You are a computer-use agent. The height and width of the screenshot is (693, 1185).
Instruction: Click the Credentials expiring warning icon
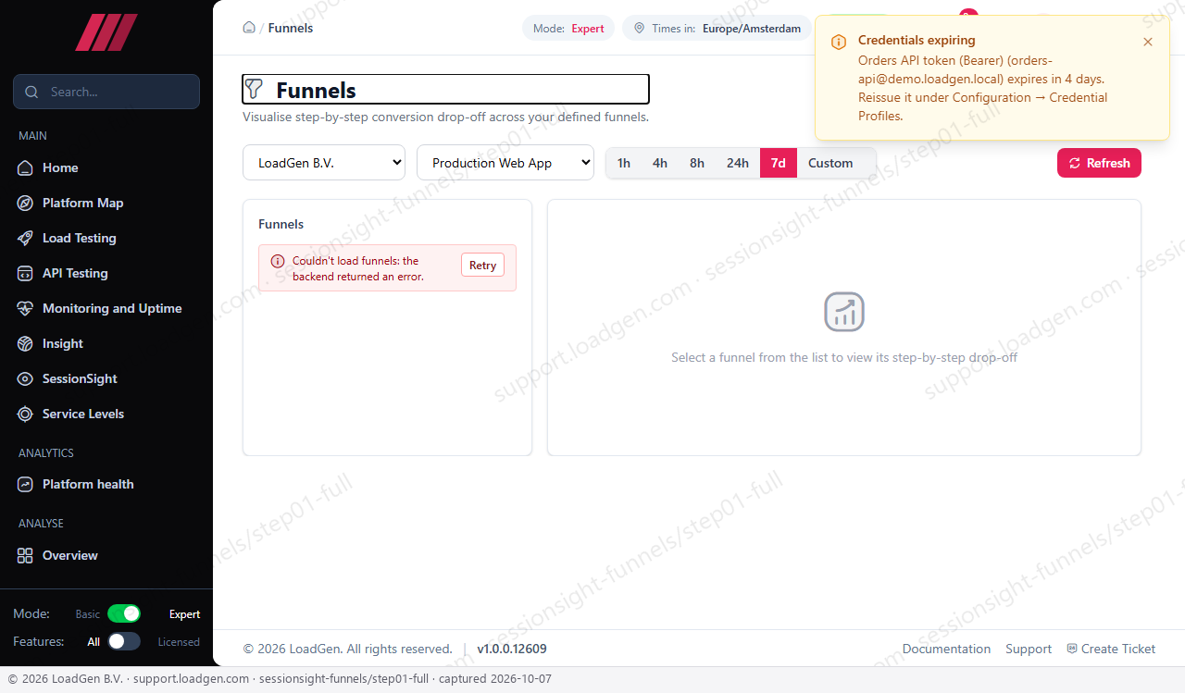[x=839, y=42]
